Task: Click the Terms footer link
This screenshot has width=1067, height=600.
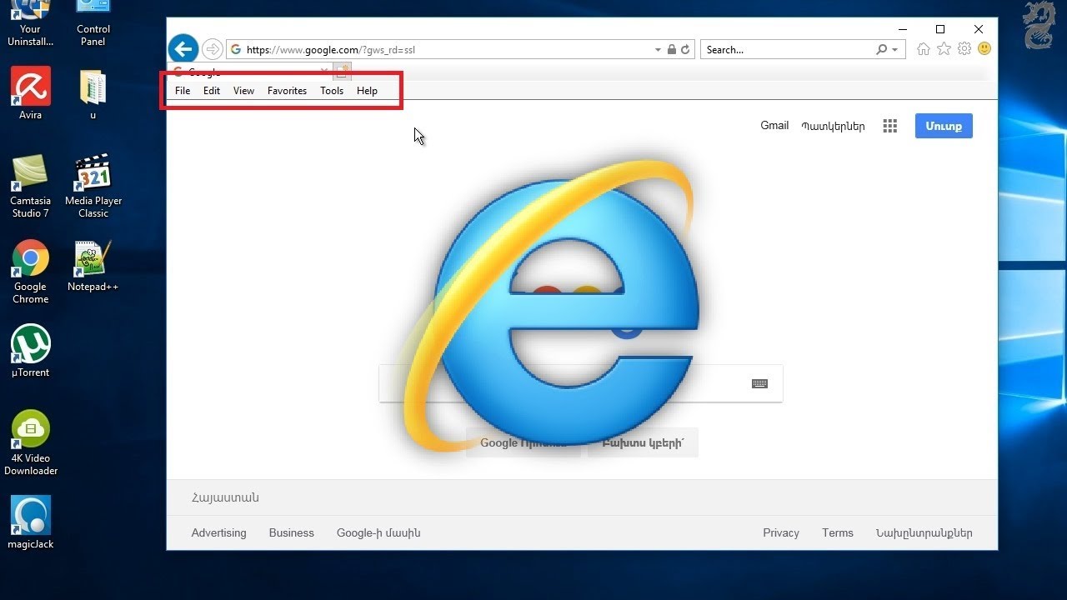Action: coord(838,533)
